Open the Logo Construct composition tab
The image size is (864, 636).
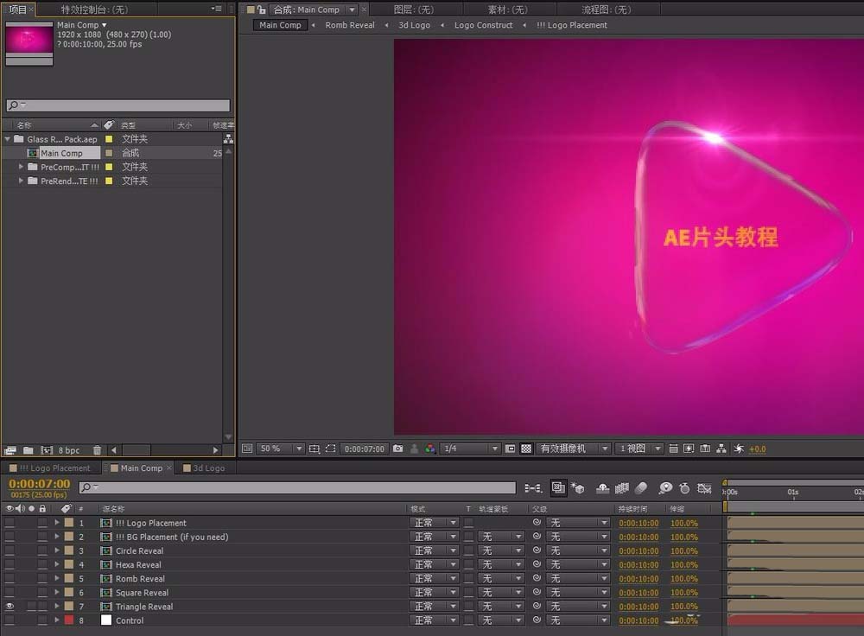483,25
